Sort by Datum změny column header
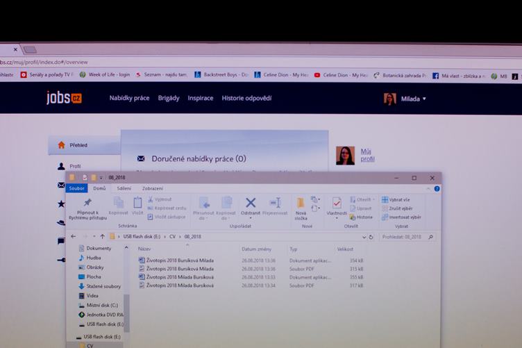Screen dimensions: 522x348 256,249
